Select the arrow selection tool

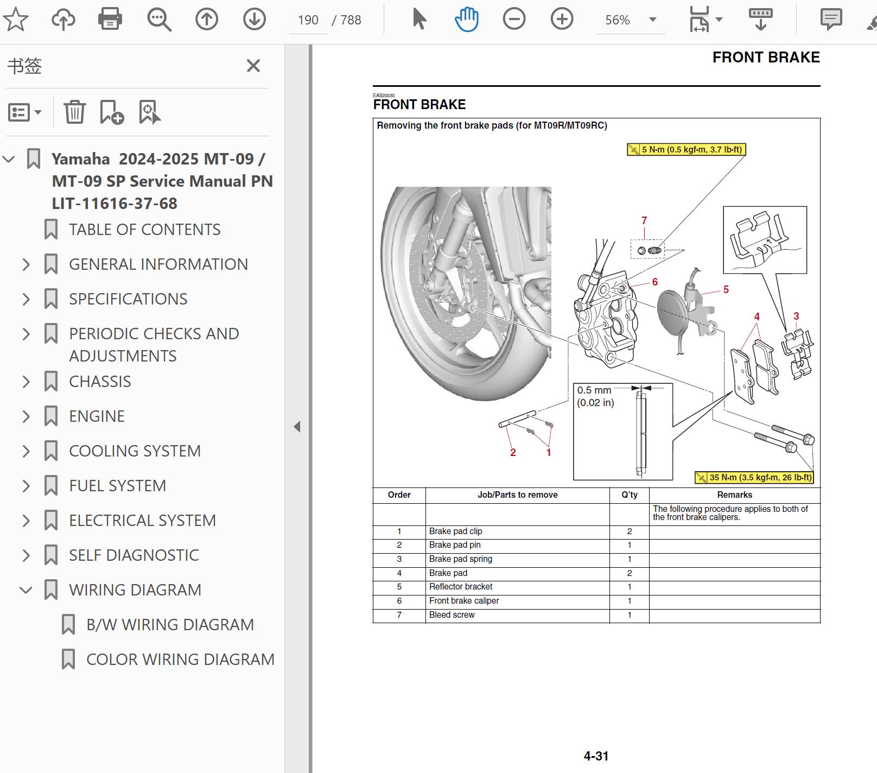(420, 20)
